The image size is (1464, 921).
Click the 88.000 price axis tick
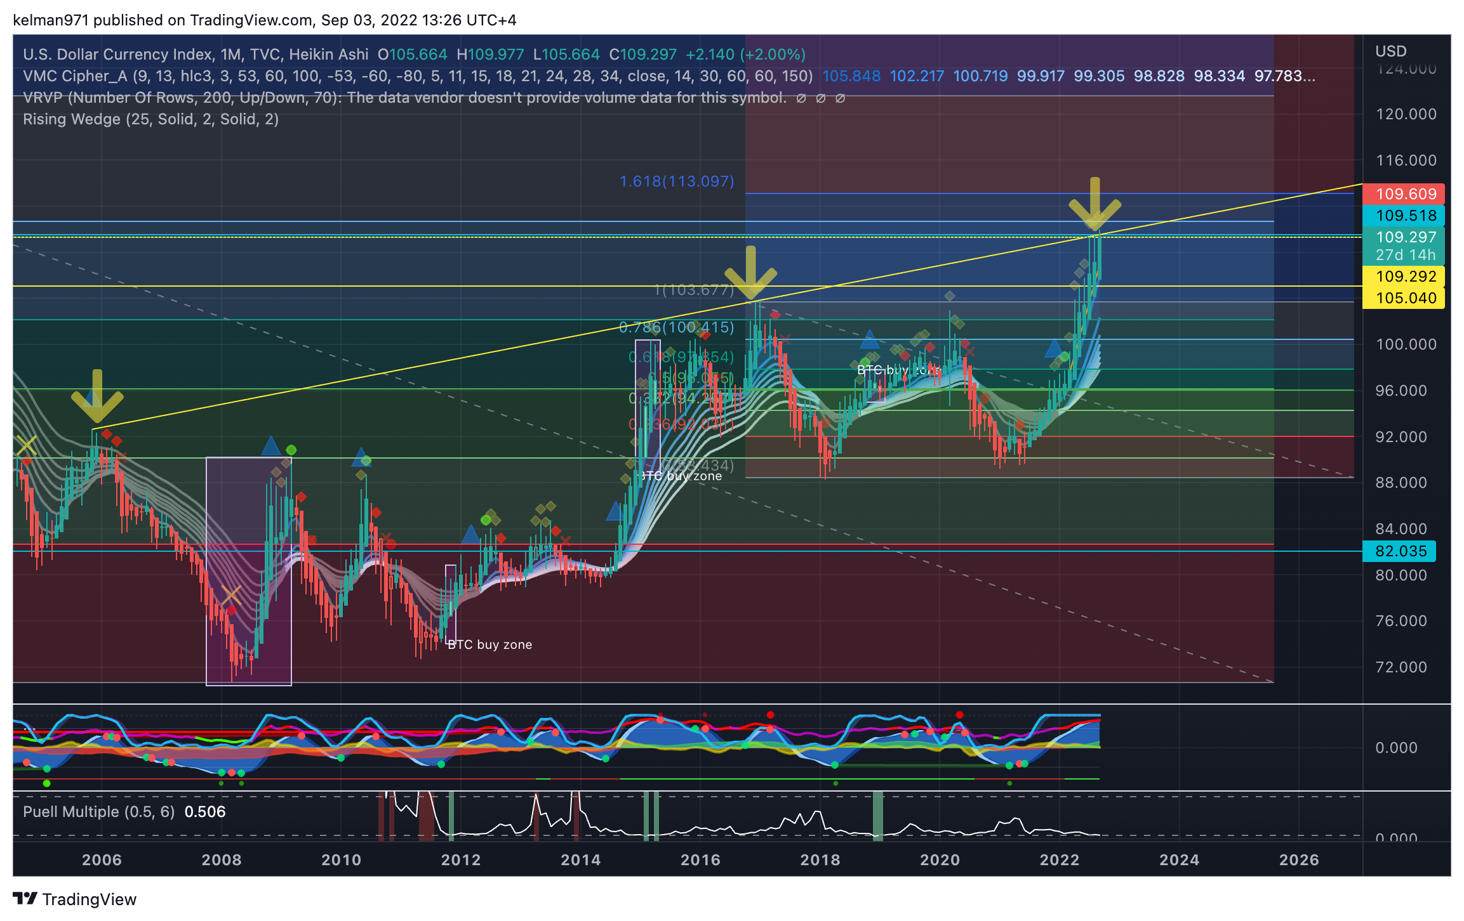pos(1401,483)
